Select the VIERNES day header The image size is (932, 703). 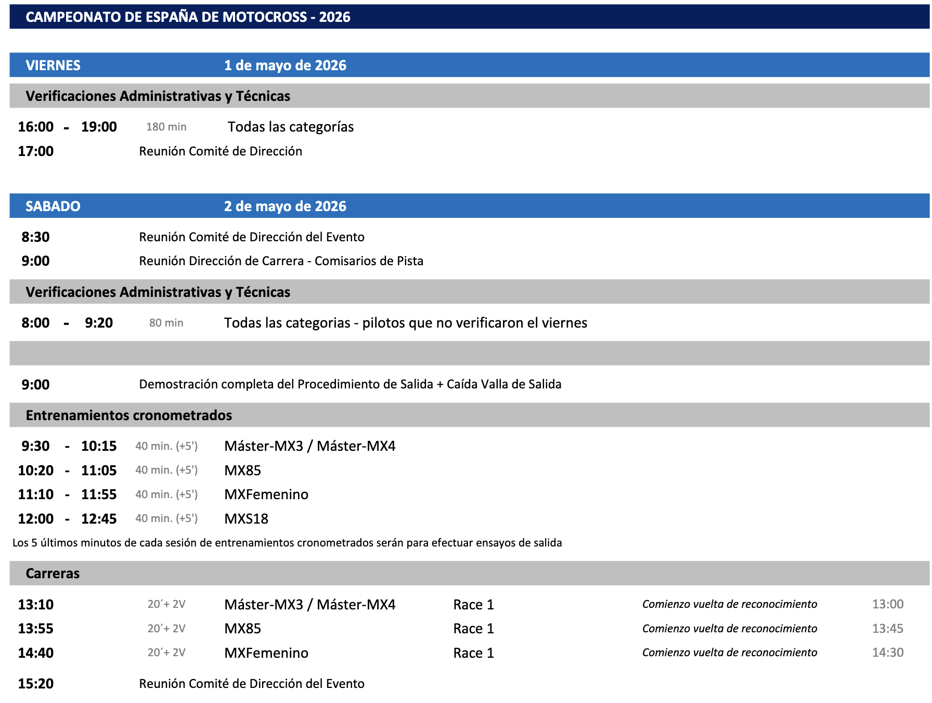(53, 66)
